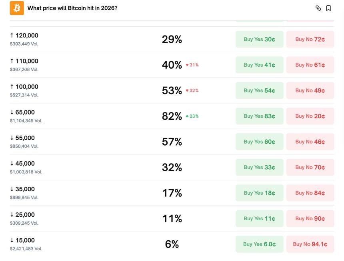Open the ↓ 65,000 outcome row

(25, 113)
